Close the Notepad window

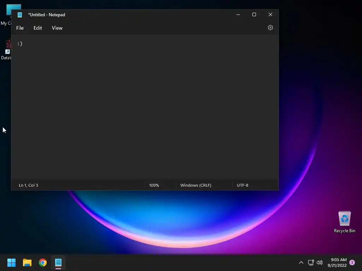pos(270,14)
